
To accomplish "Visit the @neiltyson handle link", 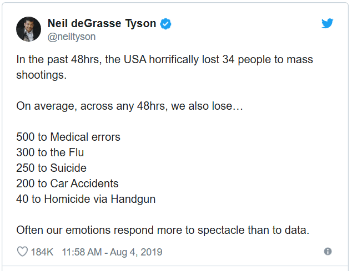I will pos(72,37).
